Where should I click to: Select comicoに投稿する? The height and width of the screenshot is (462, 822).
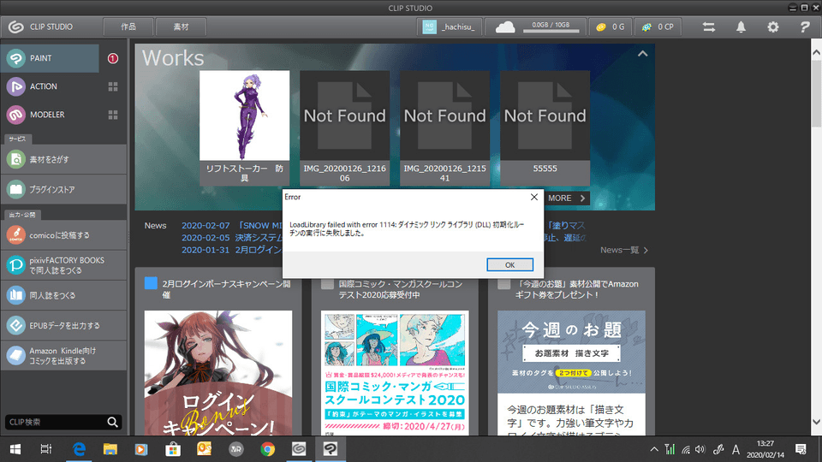(x=63, y=234)
